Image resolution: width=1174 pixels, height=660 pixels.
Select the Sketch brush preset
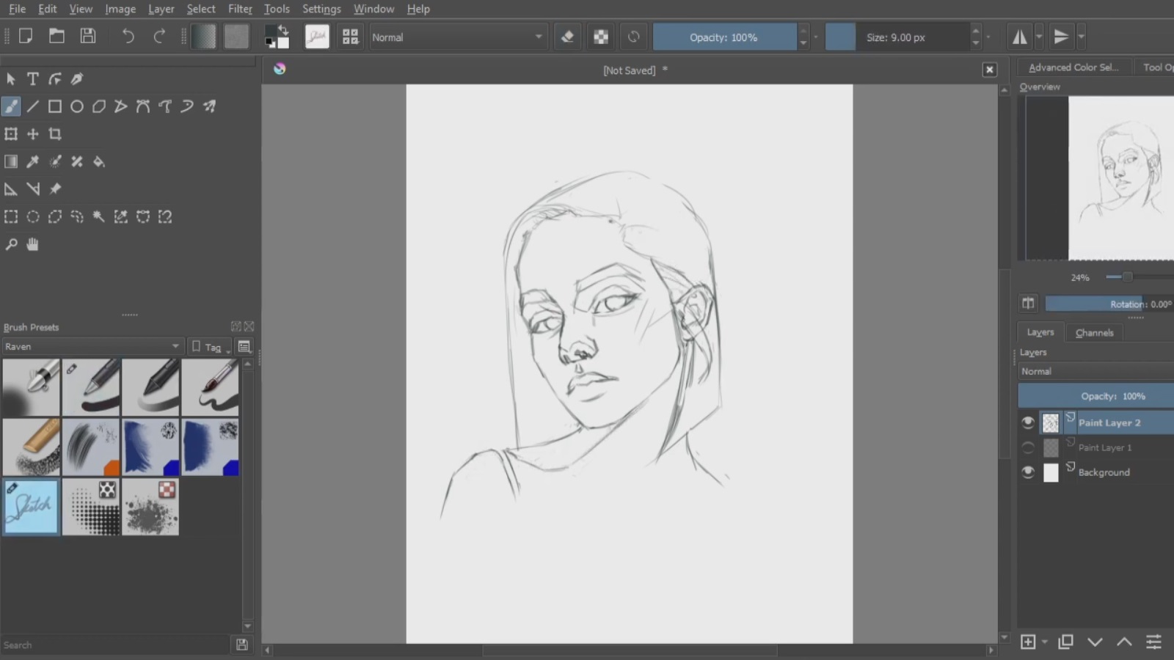[31, 507]
